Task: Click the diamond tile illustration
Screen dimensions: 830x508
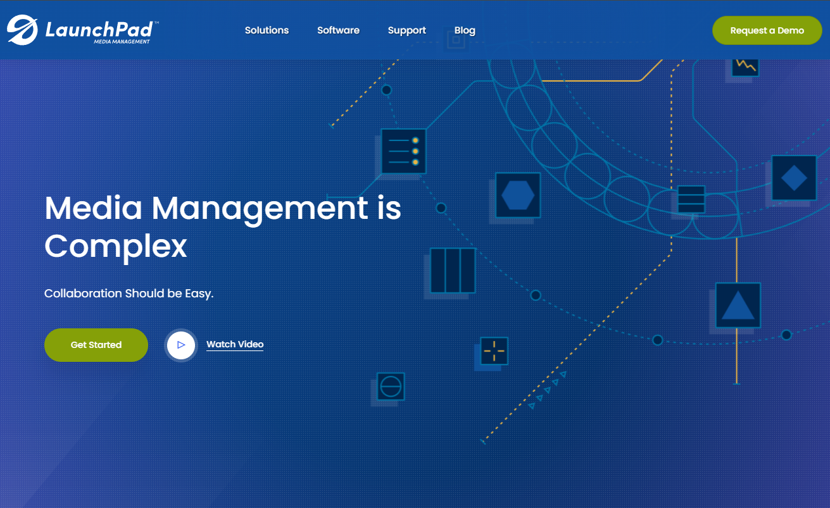Action: point(793,178)
